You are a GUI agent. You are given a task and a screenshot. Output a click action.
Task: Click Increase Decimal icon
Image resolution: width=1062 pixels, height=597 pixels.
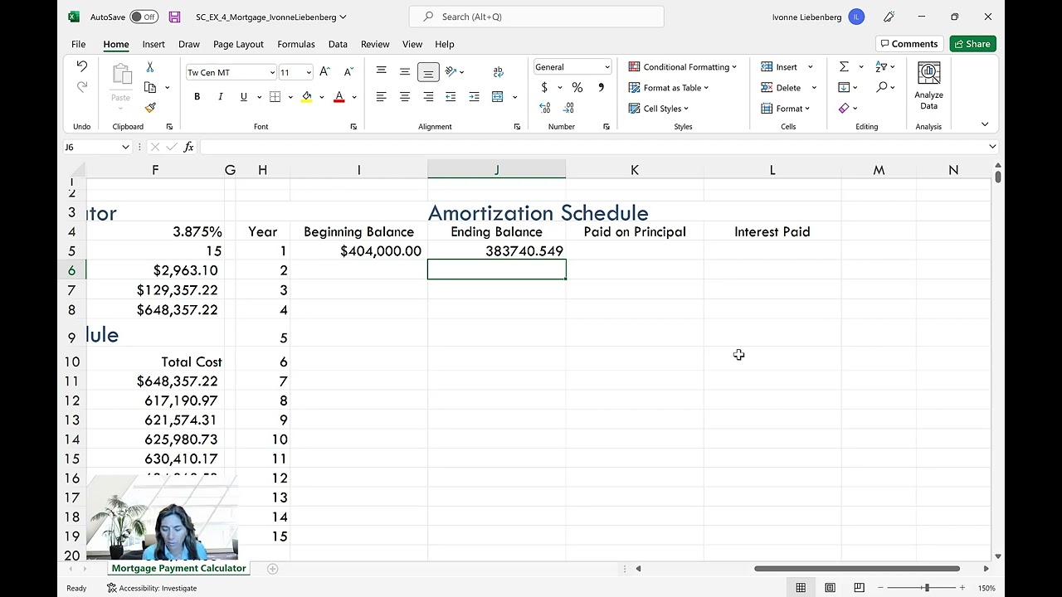(545, 108)
